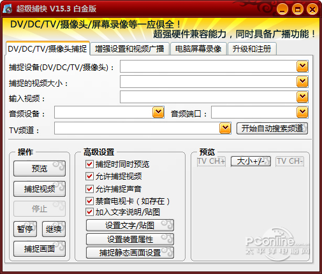The width and height of the screenshot is (322, 274).
Task: Toggle 捕捉时同时预览 checkbox
Action: click(x=89, y=164)
